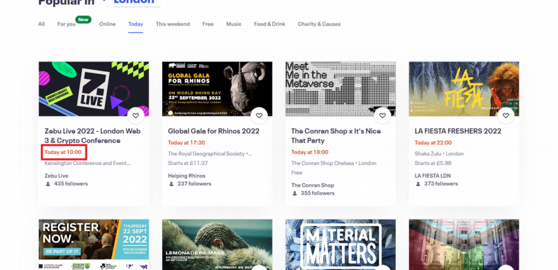Favorite the LA FIESTA FRESHERS 2022 event
Screen dimensions: 558x270
tap(506, 115)
